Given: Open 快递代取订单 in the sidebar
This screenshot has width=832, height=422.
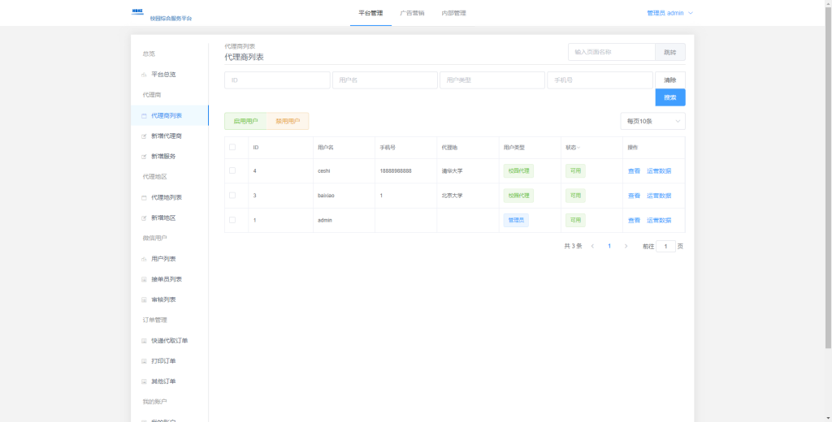Looking at the screenshot, I should pyautogui.click(x=170, y=341).
